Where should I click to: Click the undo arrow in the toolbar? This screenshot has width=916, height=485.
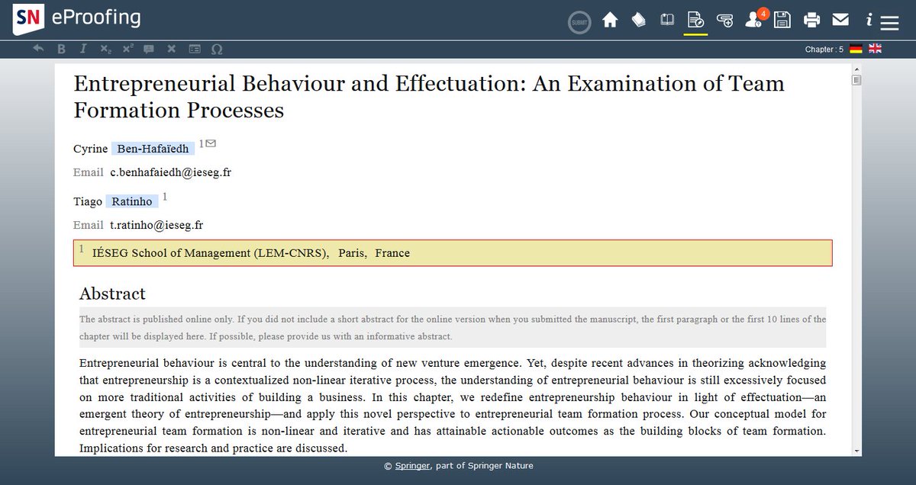tap(38, 49)
